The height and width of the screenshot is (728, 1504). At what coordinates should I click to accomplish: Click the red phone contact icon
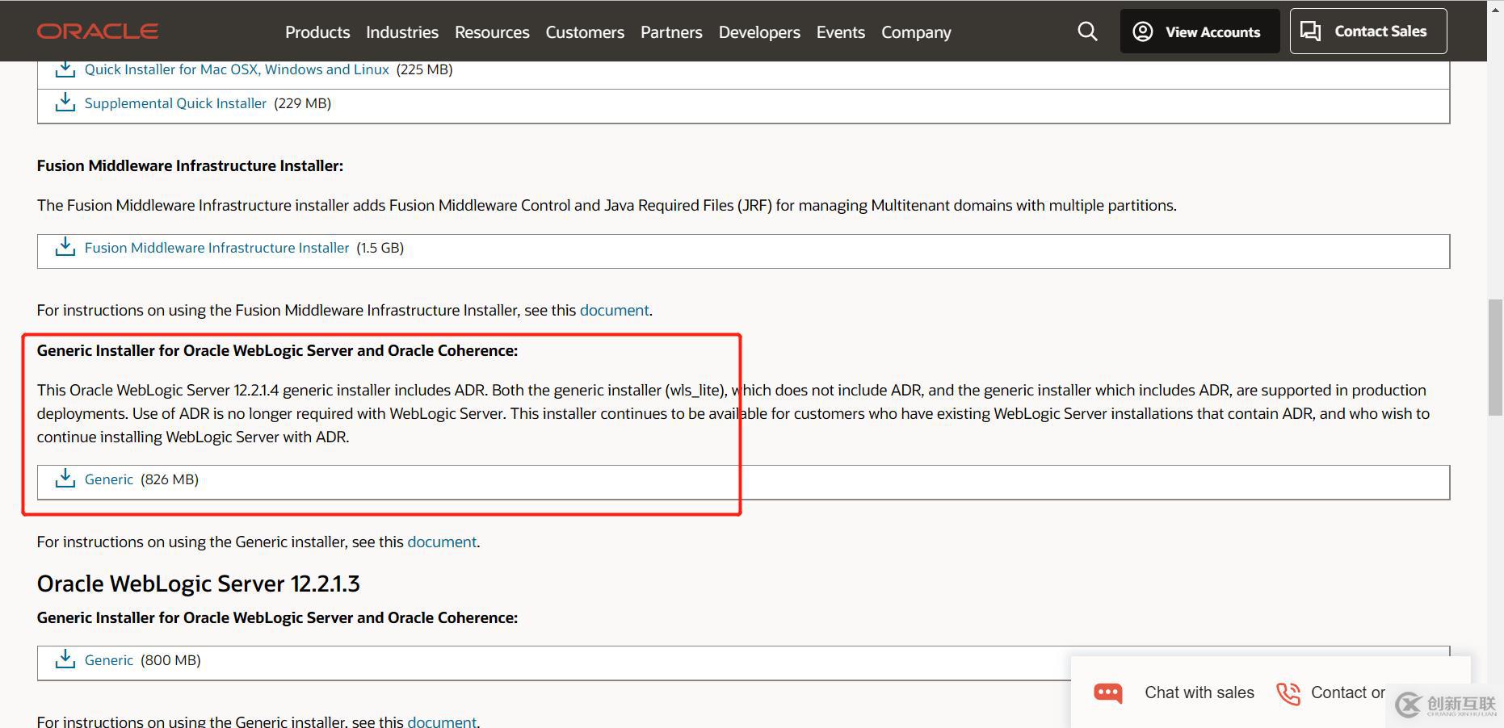point(1288,693)
